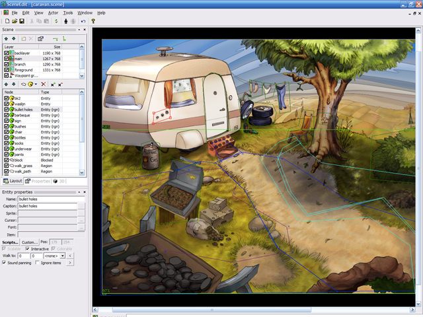423x317 pixels.
Task: Toggle the Sound panning checkbox
Action: coord(4,263)
